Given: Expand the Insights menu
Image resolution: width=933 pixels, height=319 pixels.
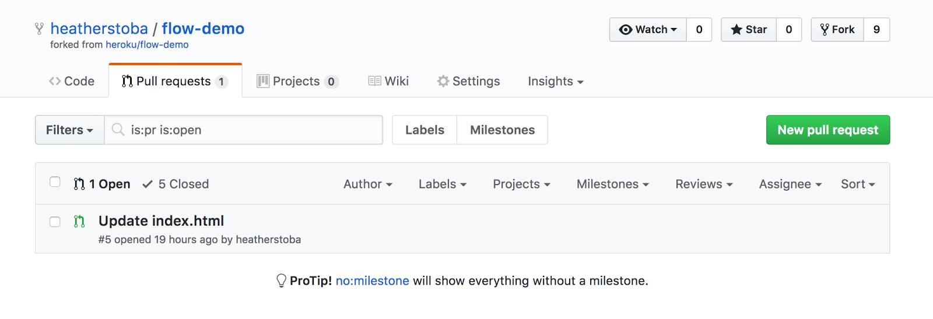Looking at the screenshot, I should click(556, 81).
